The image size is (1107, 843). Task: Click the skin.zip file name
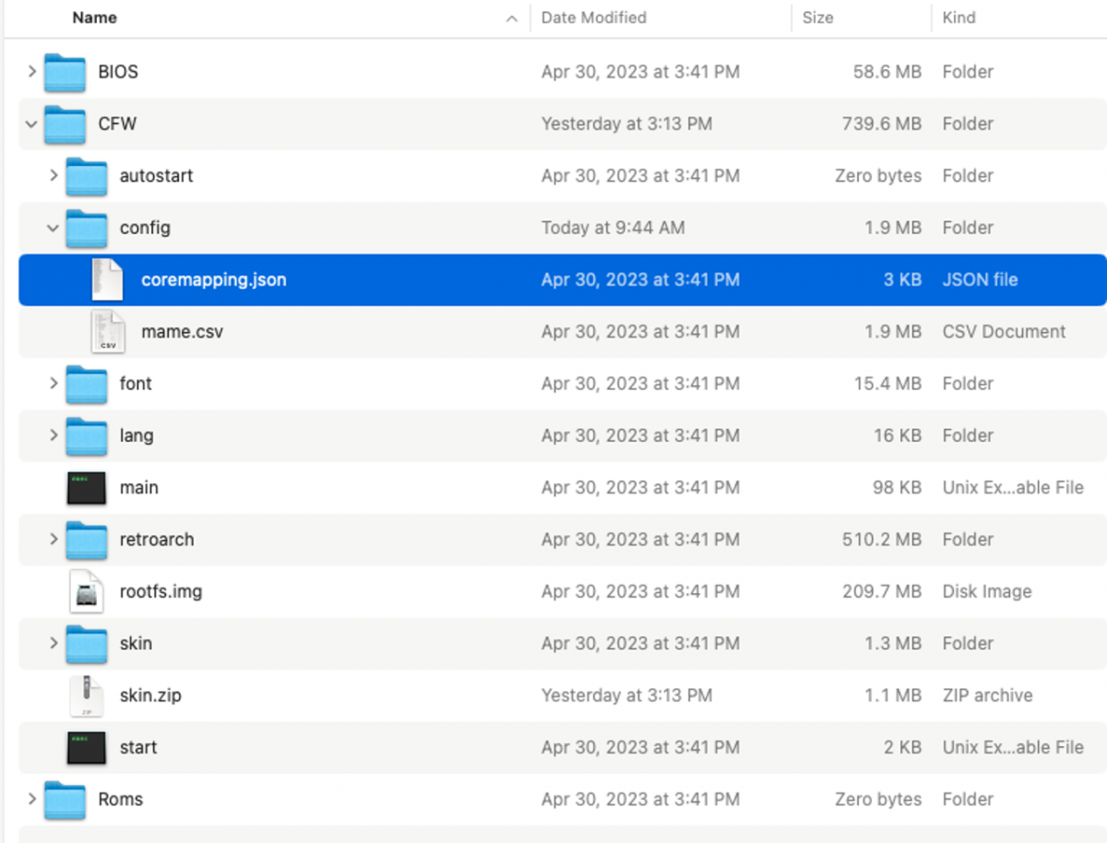(150, 695)
